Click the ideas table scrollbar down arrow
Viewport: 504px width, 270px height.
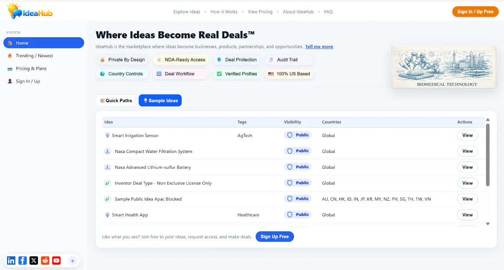[488, 224]
